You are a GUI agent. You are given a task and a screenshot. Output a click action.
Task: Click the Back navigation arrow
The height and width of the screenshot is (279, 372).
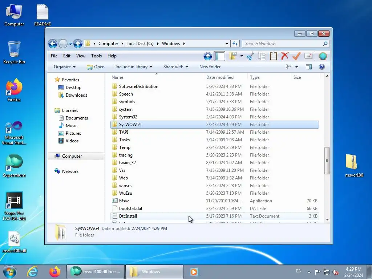click(53, 44)
